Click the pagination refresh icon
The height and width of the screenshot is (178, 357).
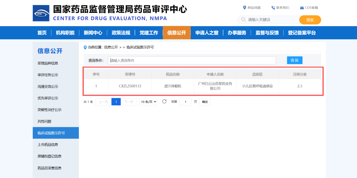(x=164, y=101)
